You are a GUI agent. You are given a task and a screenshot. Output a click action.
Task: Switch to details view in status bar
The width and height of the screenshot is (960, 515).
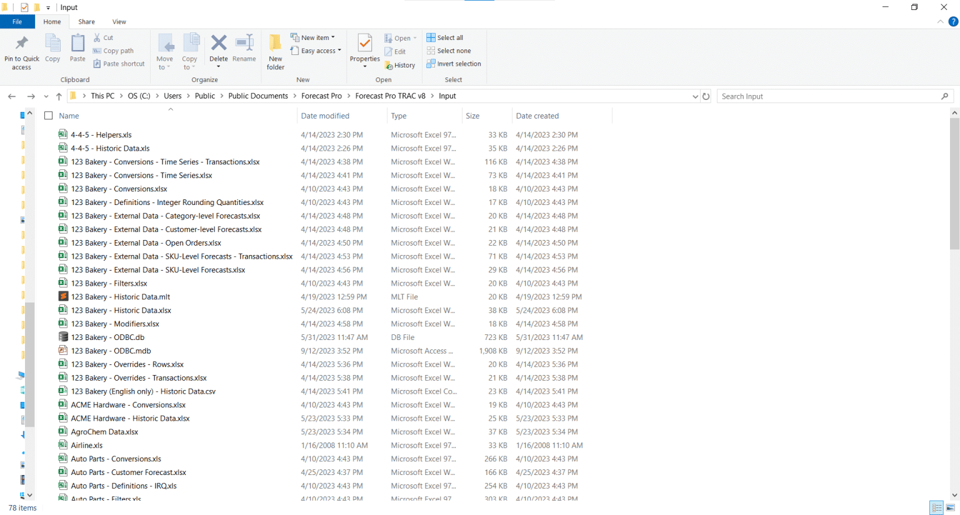pyautogui.click(x=937, y=508)
